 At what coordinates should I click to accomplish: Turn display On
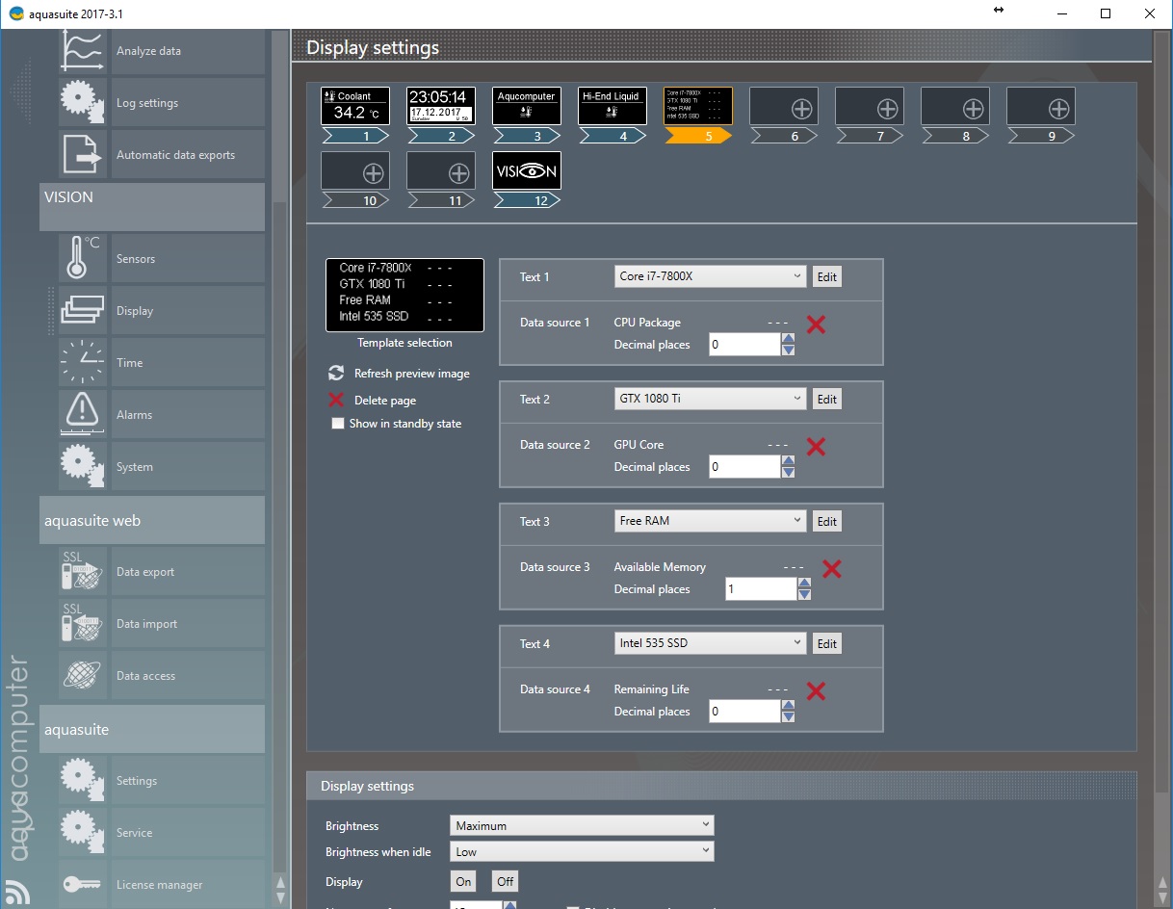[x=463, y=881]
